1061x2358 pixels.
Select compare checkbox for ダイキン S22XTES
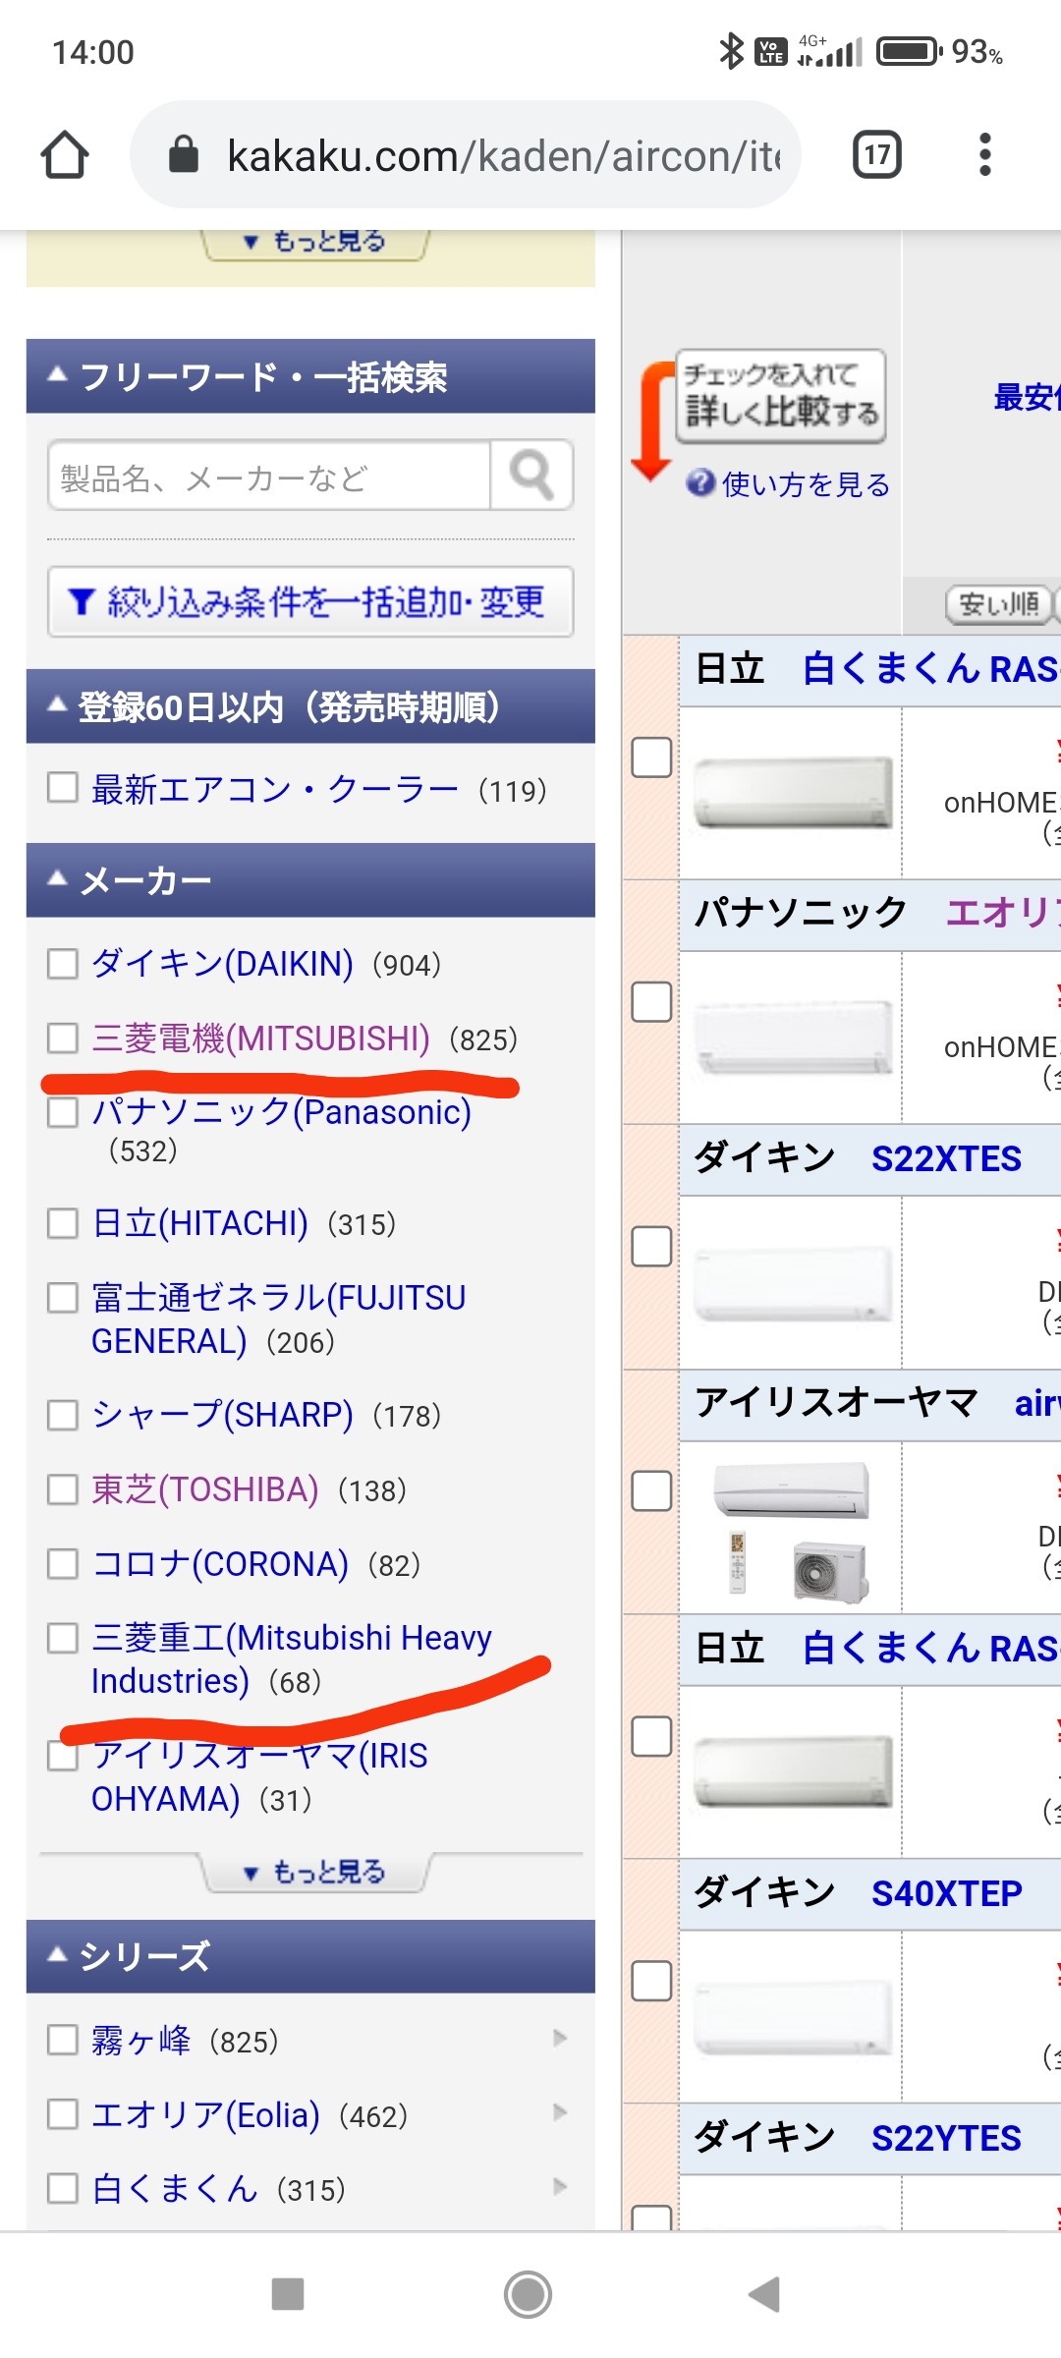[x=651, y=1247]
